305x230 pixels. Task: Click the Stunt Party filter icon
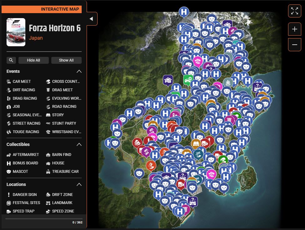pyautogui.click(x=48, y=123)
